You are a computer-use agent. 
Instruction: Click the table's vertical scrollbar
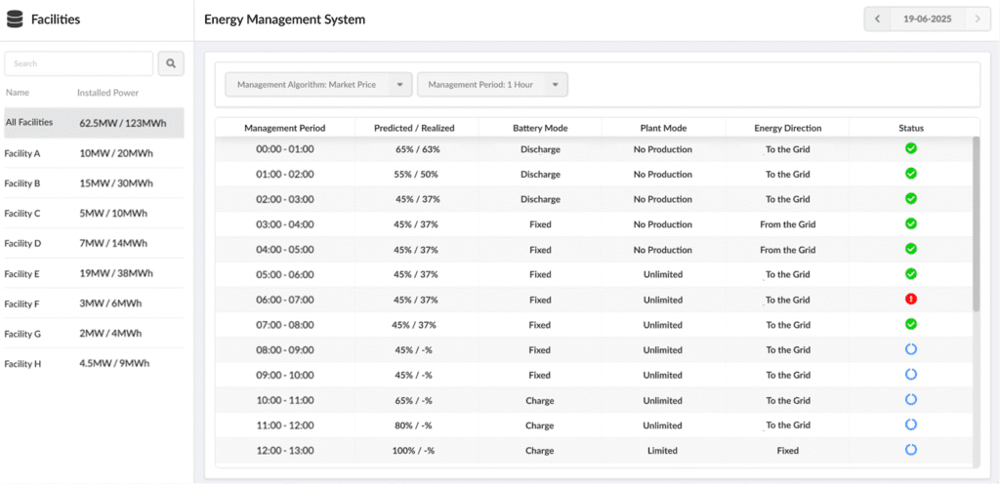click(x=976, y=224)
